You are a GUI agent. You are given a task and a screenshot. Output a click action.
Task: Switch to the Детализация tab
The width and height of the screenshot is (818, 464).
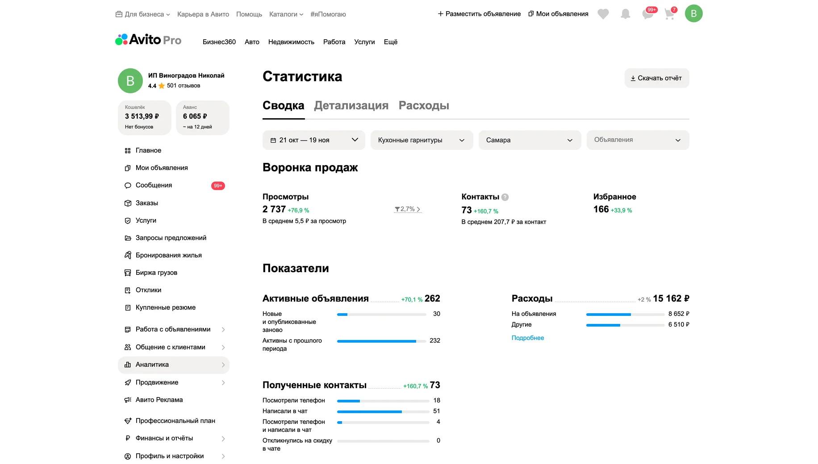coord(351,106)
